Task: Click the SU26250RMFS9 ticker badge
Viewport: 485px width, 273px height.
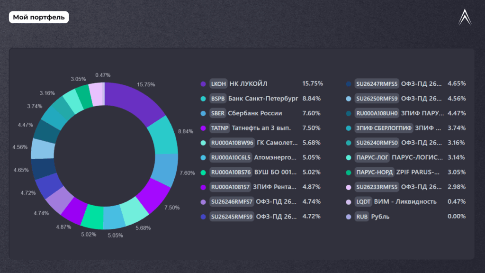Action: (x=377, y=99)
